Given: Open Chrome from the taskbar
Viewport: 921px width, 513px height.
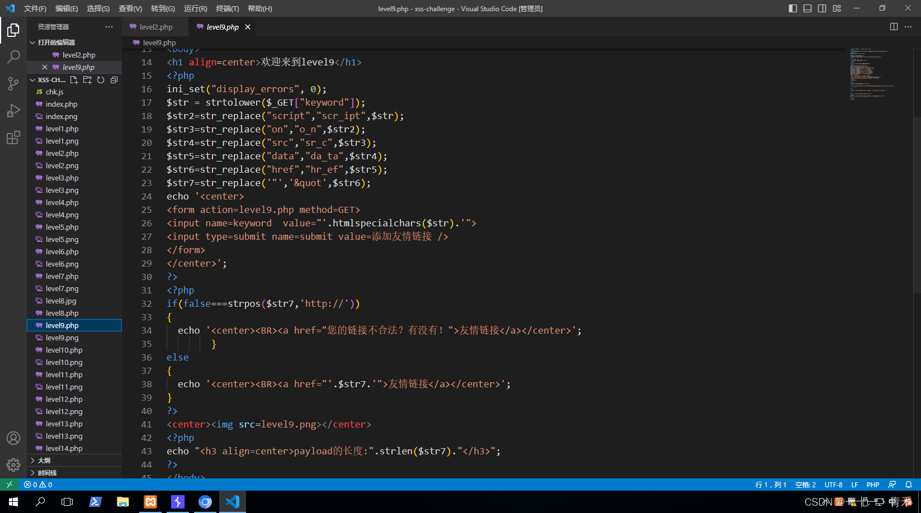Looking at the screenshot, I should click(205, 502).
